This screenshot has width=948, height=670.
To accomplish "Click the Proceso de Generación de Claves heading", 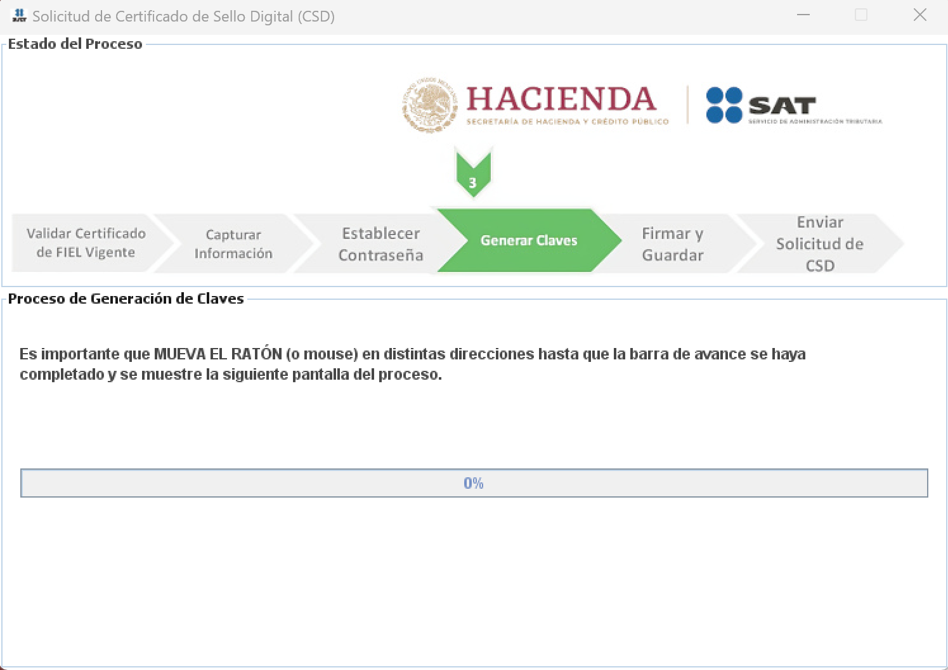I will pyautogui.click(x=126, y=299).
